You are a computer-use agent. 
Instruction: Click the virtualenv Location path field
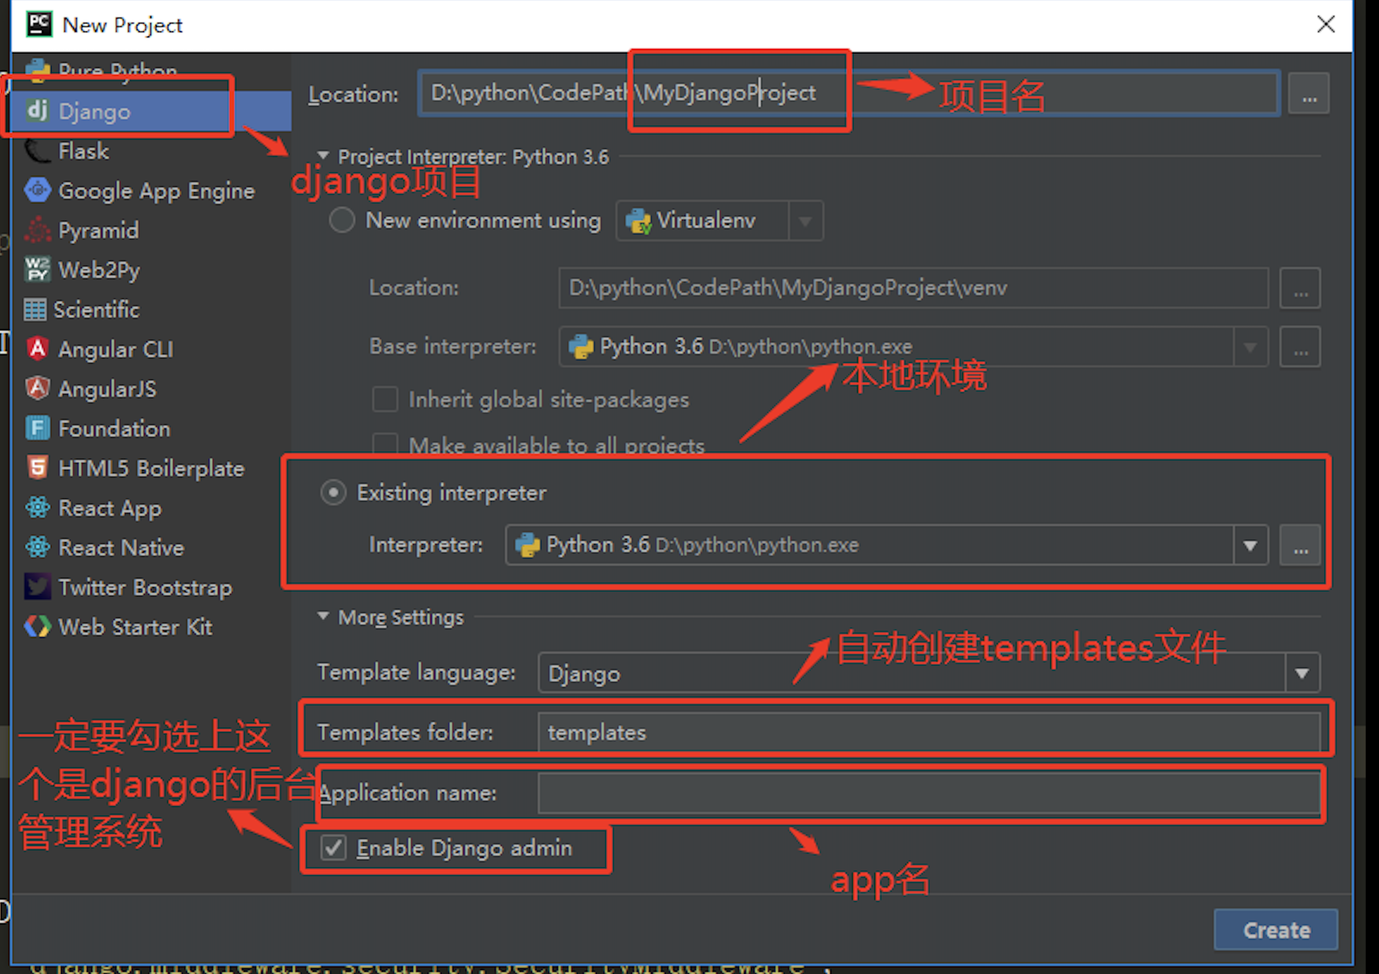(x=913, y=288)
